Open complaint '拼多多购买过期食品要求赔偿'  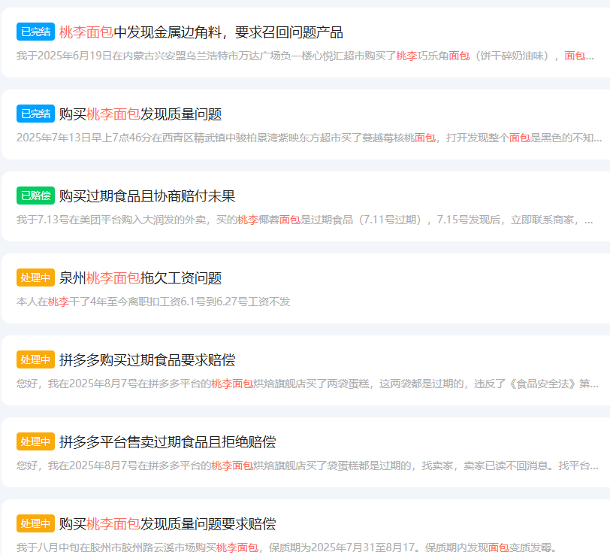[147, 360]
